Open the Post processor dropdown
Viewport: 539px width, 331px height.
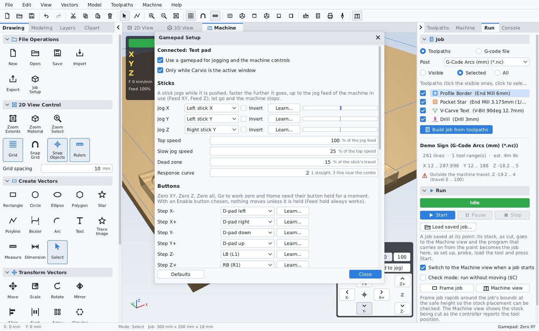point(487,62)
